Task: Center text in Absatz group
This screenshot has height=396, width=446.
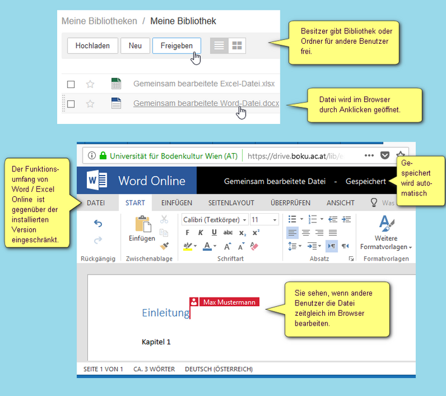Action: pos(306,233)
